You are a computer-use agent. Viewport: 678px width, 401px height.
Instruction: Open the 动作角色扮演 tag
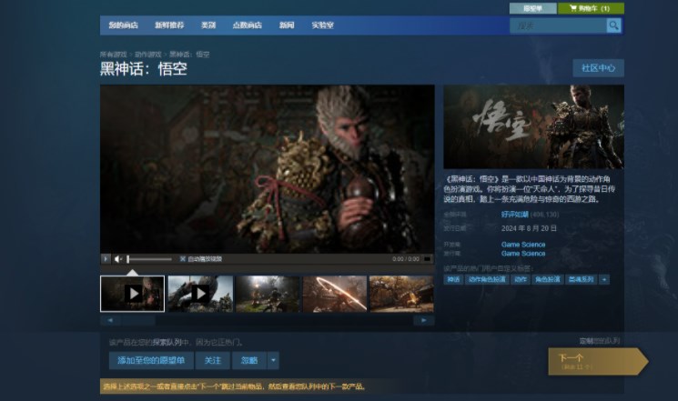click(x=487, y=279)
